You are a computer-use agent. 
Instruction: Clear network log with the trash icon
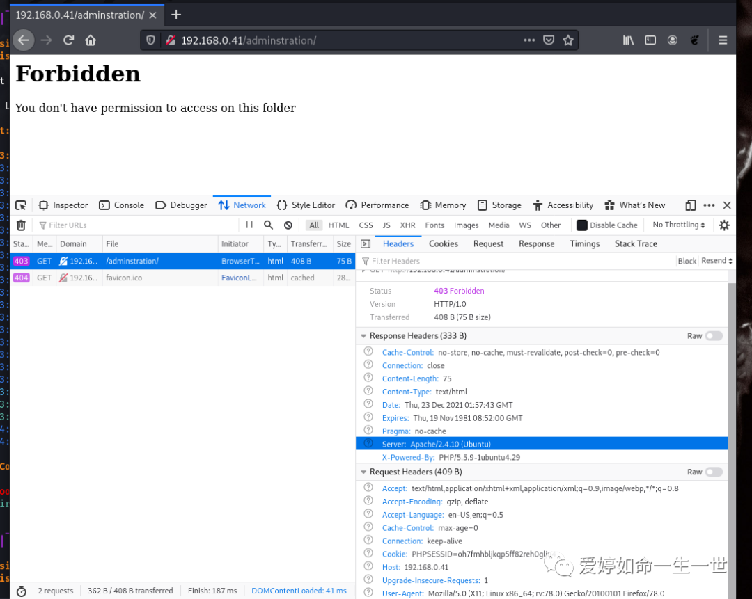click(21, 225)
